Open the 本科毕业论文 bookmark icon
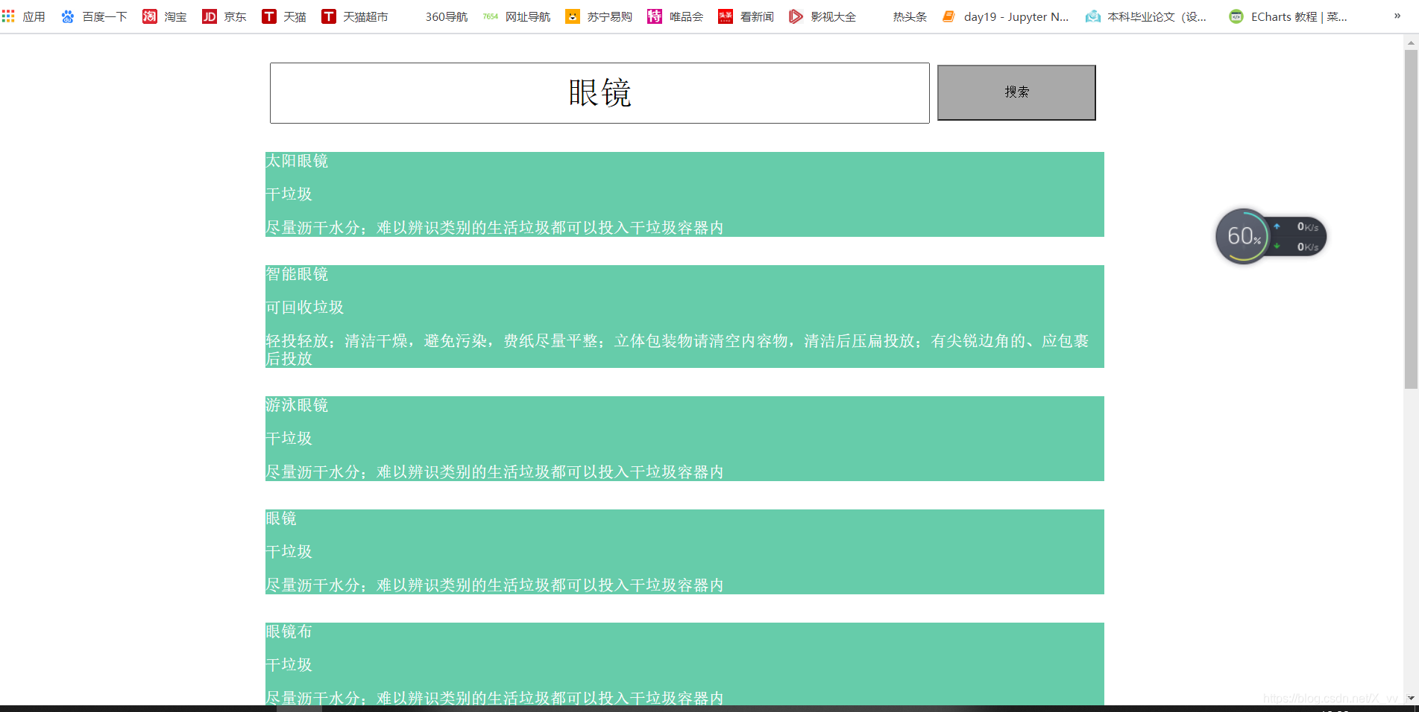Viewport: 1419px width, 712px height. (1092, 16)
